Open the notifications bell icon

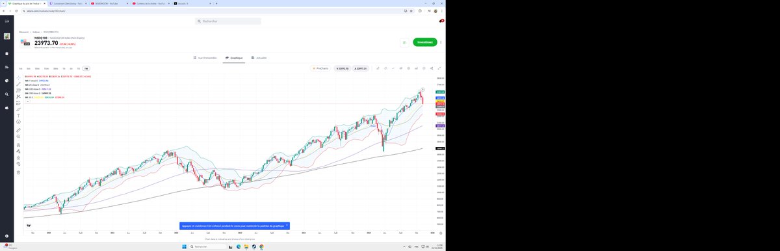coord(441,21)
